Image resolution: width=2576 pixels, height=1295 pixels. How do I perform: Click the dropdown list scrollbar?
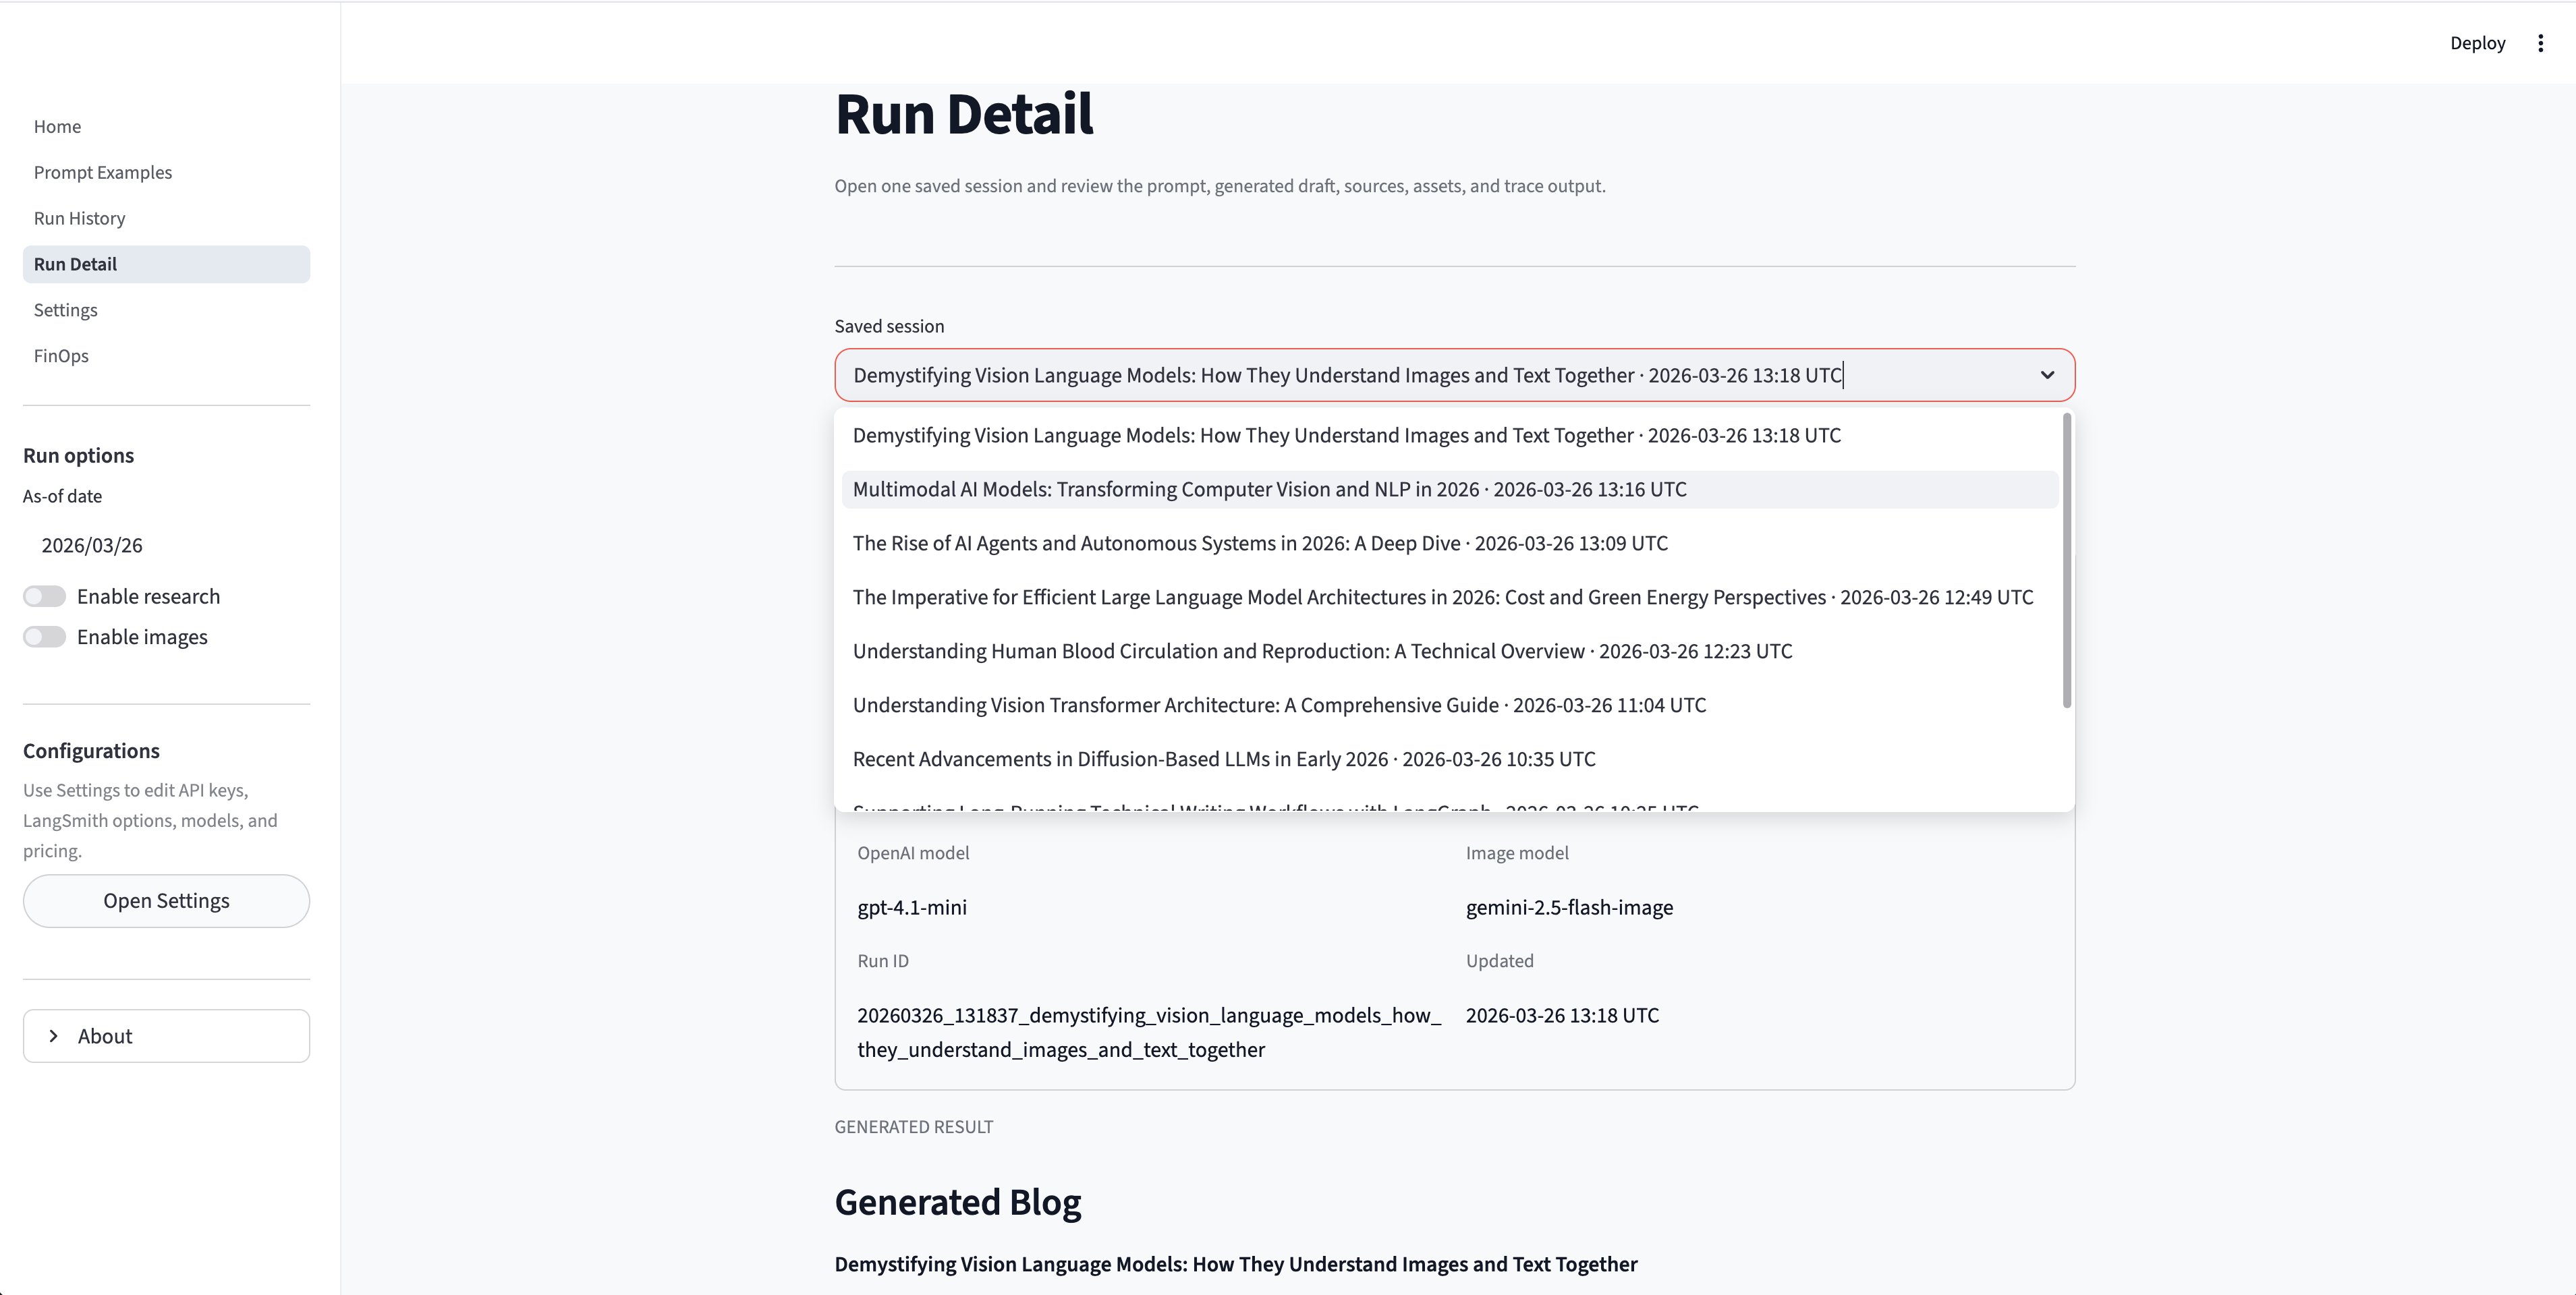(x=2066, y=560)
